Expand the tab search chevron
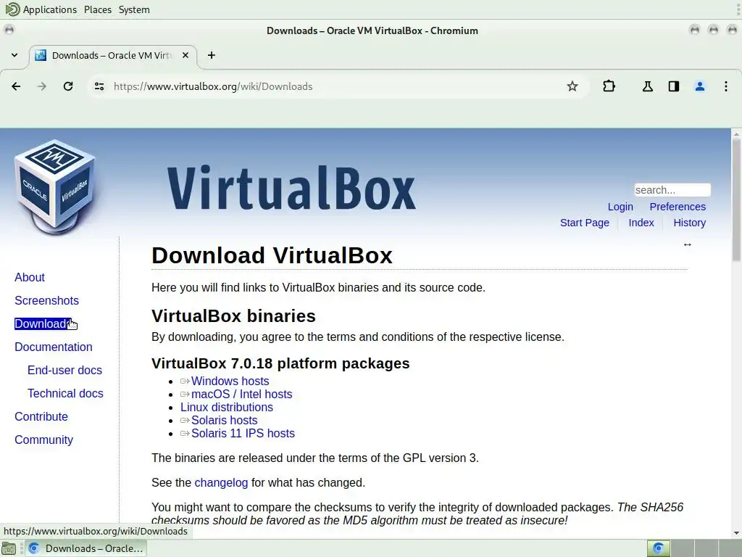This screenshot has height=557, width=742. tap(14, 55)
